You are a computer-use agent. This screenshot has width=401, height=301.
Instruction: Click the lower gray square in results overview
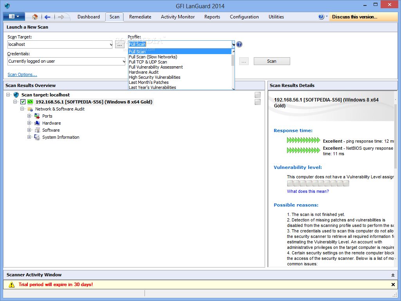click(x=258, y=102)
